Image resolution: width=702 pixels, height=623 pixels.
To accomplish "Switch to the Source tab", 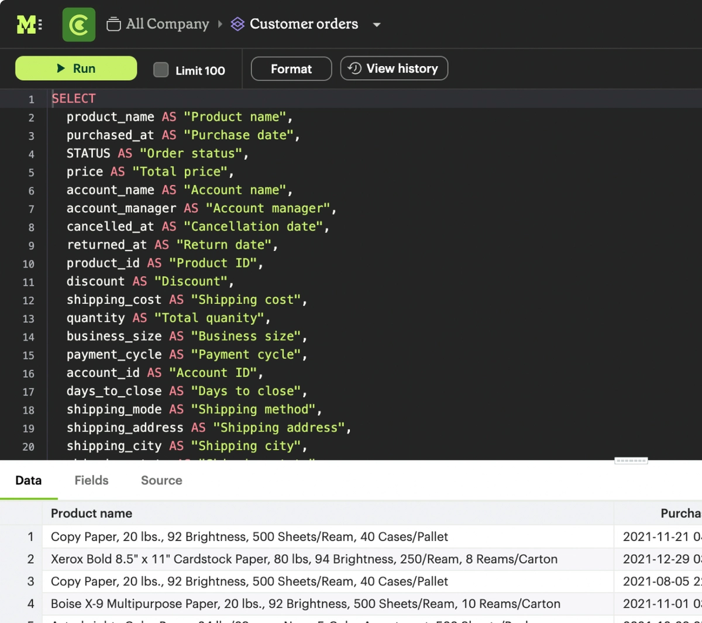I will 161,480.
